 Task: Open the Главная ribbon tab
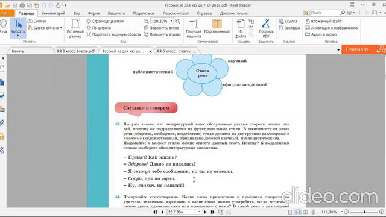tap(26, 13)
